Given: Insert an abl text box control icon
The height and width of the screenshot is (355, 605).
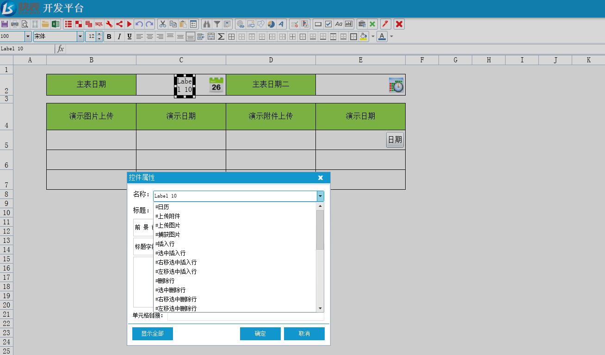Looking at the screenshot, I should point(349,24).
